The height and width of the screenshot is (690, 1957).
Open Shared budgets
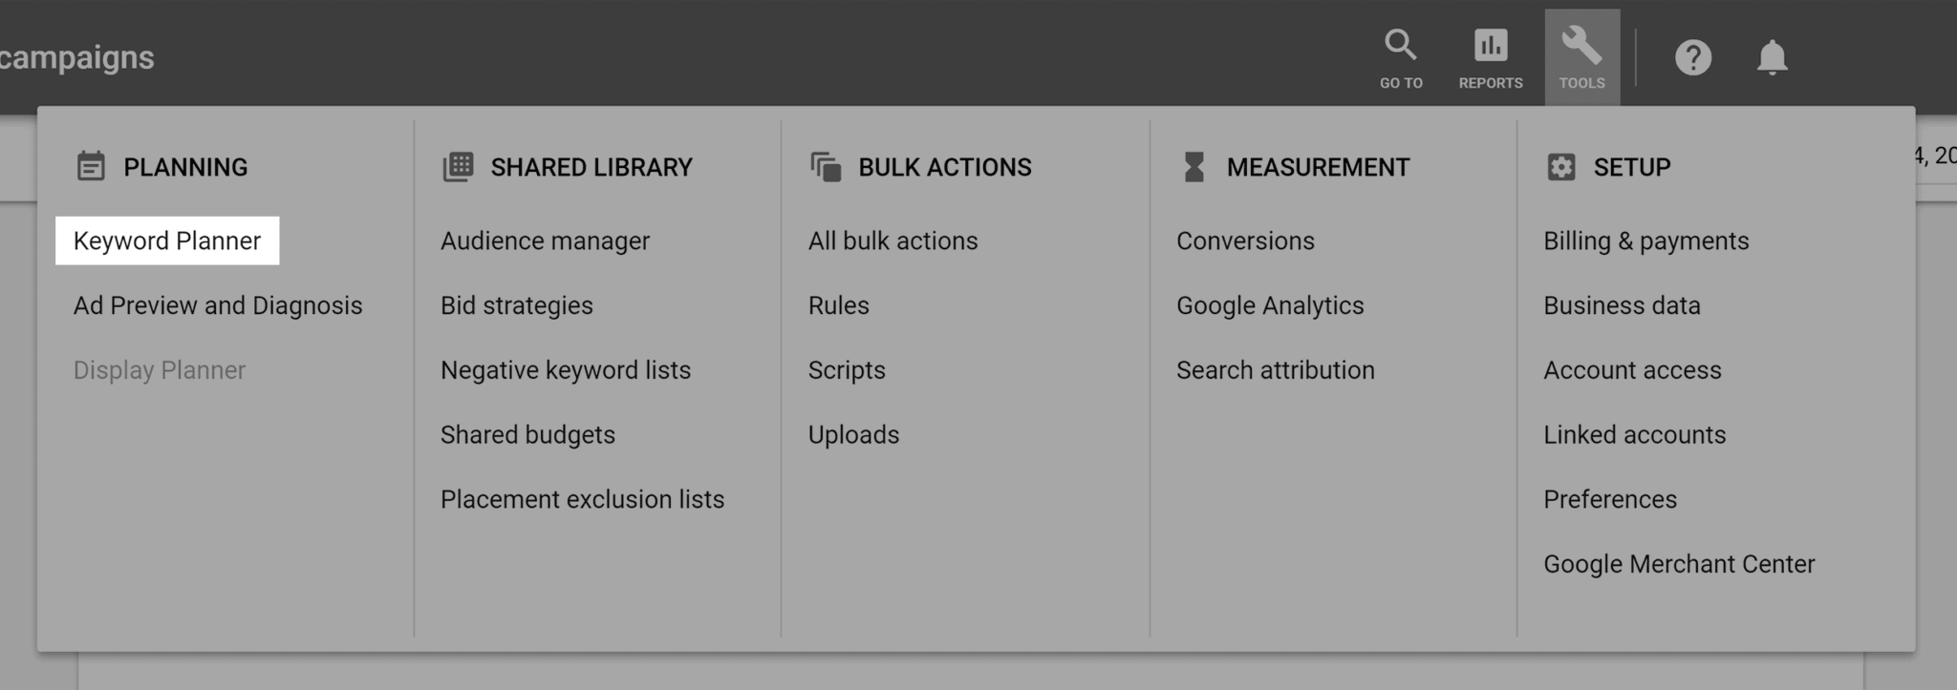point(527,434)
